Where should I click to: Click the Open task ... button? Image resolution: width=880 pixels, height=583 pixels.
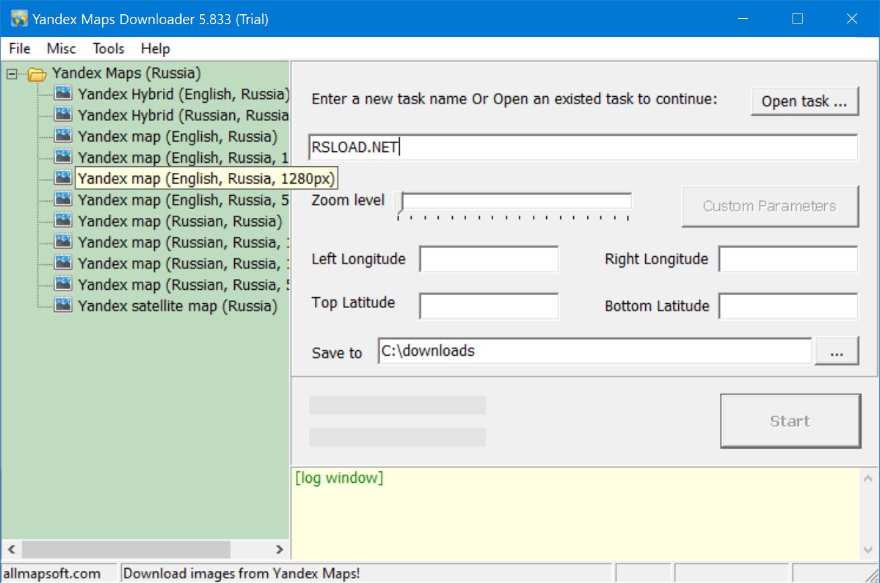pyautogui.click(x=805, y=102)
